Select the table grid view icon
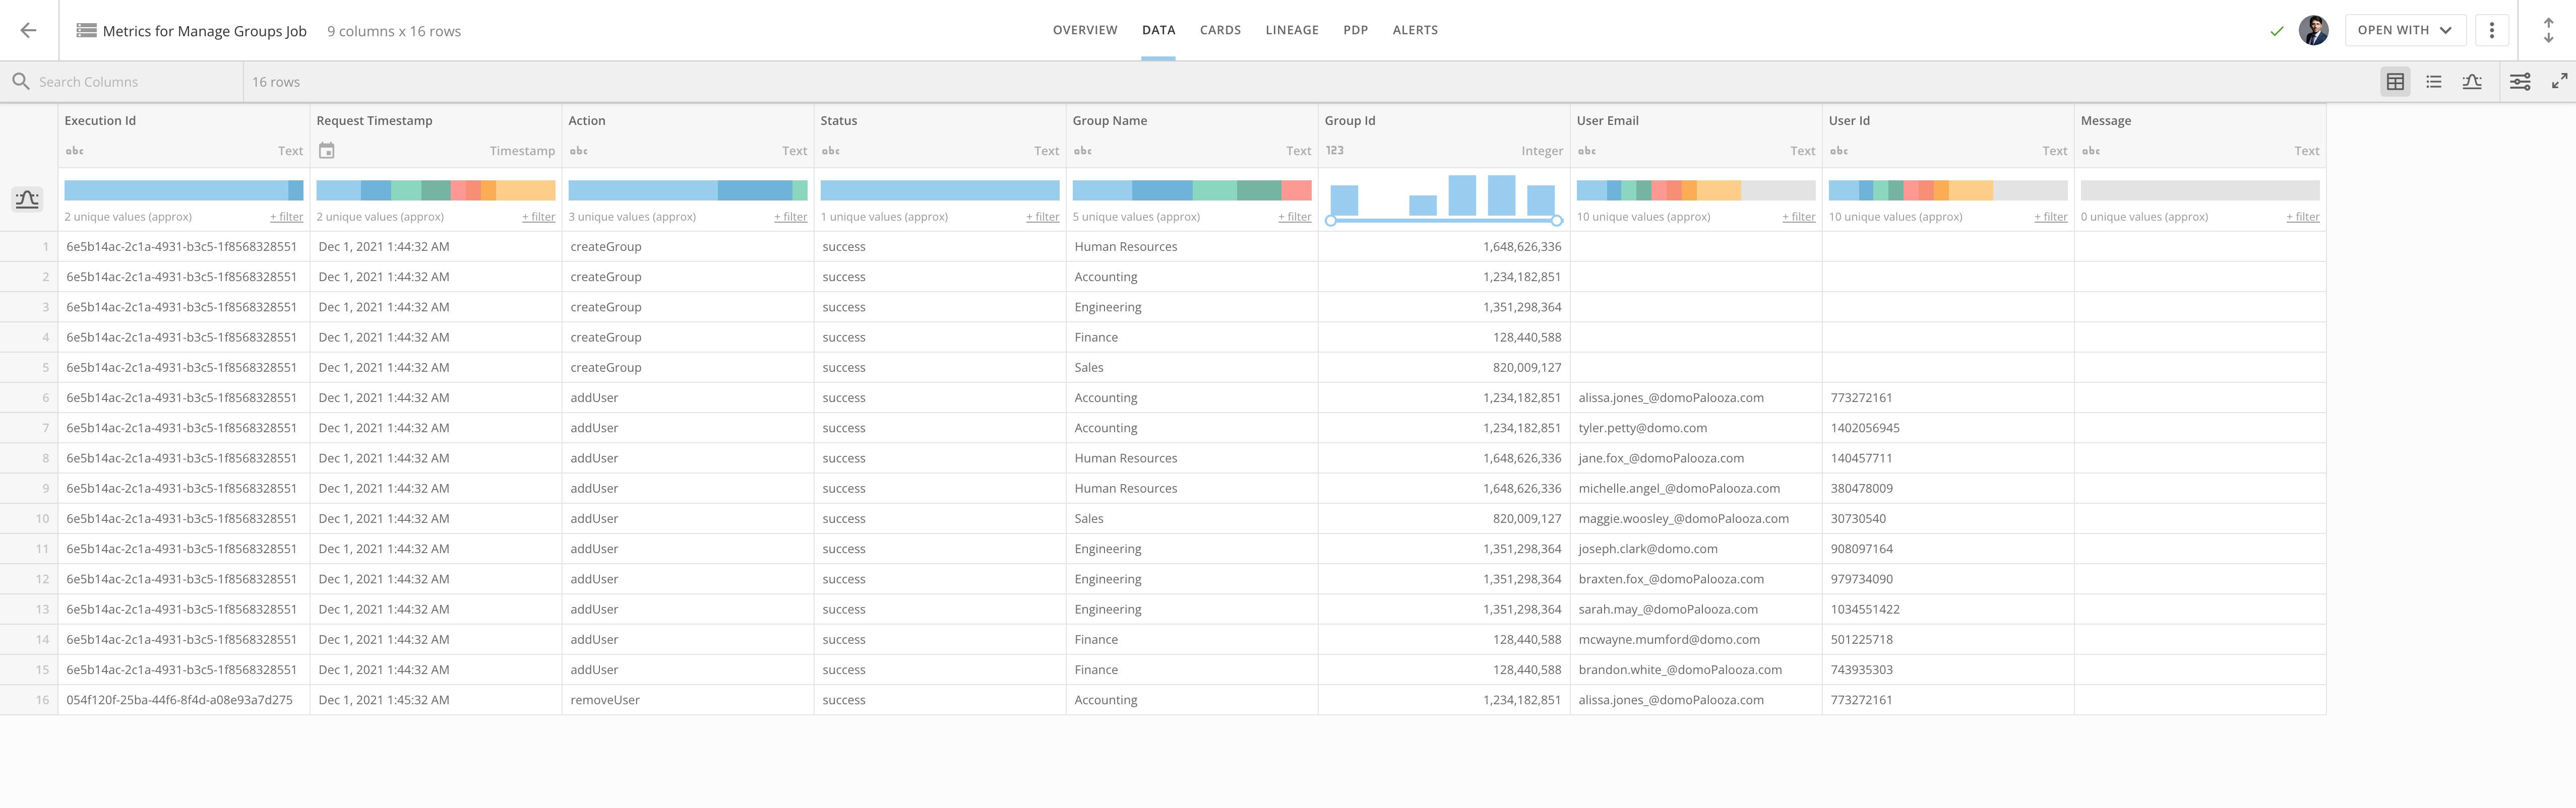Screen dimensions: 2576x808 click(2395, 81)
